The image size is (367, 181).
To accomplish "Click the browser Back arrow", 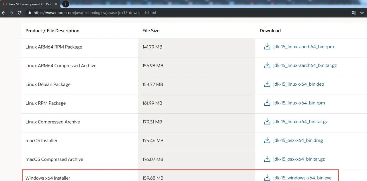I will click(x=3, y=13).
